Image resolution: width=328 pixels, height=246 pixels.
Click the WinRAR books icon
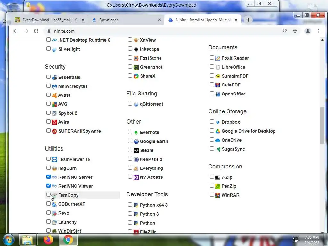tap(218, 195)
